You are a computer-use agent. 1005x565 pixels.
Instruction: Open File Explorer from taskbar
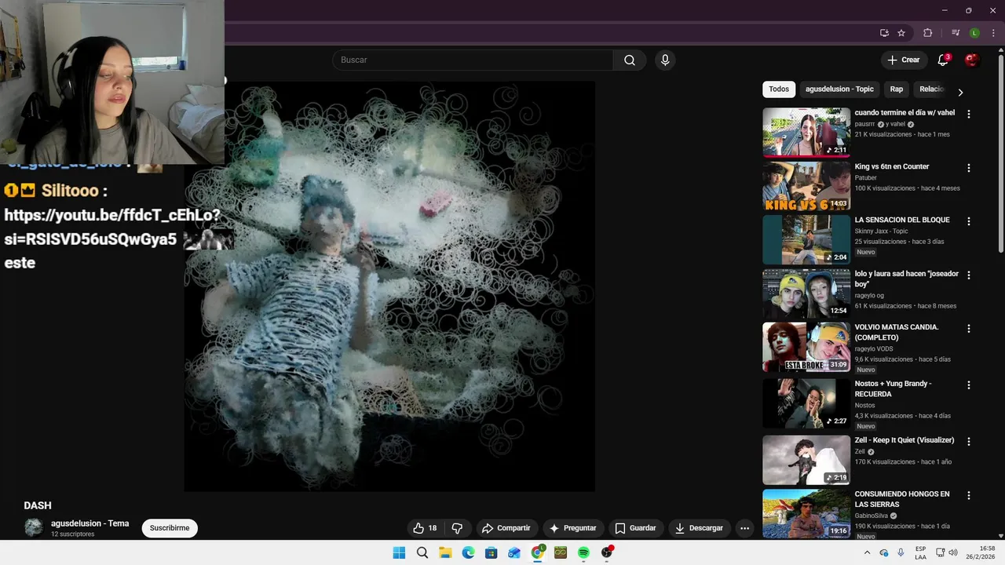445,552
